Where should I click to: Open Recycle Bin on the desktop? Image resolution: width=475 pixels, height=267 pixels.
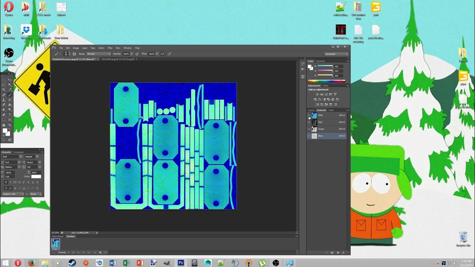pyautogui.click(x=463, y=239)
